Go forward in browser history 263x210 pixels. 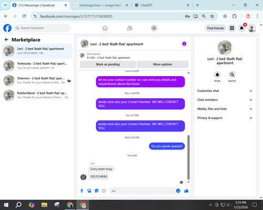point(15,16)
